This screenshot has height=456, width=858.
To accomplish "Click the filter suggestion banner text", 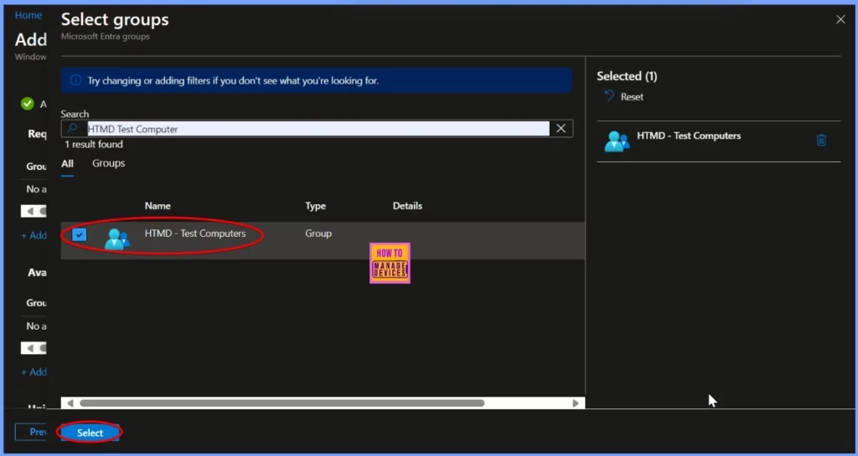I will 233,81.
